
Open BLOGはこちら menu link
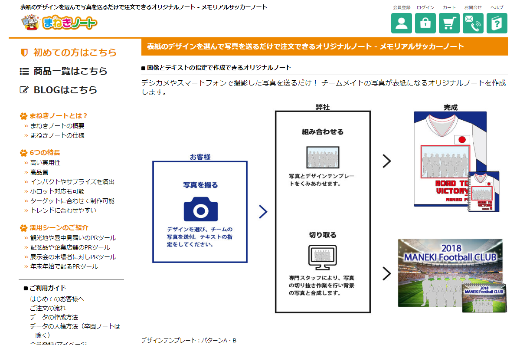[65, 90]
